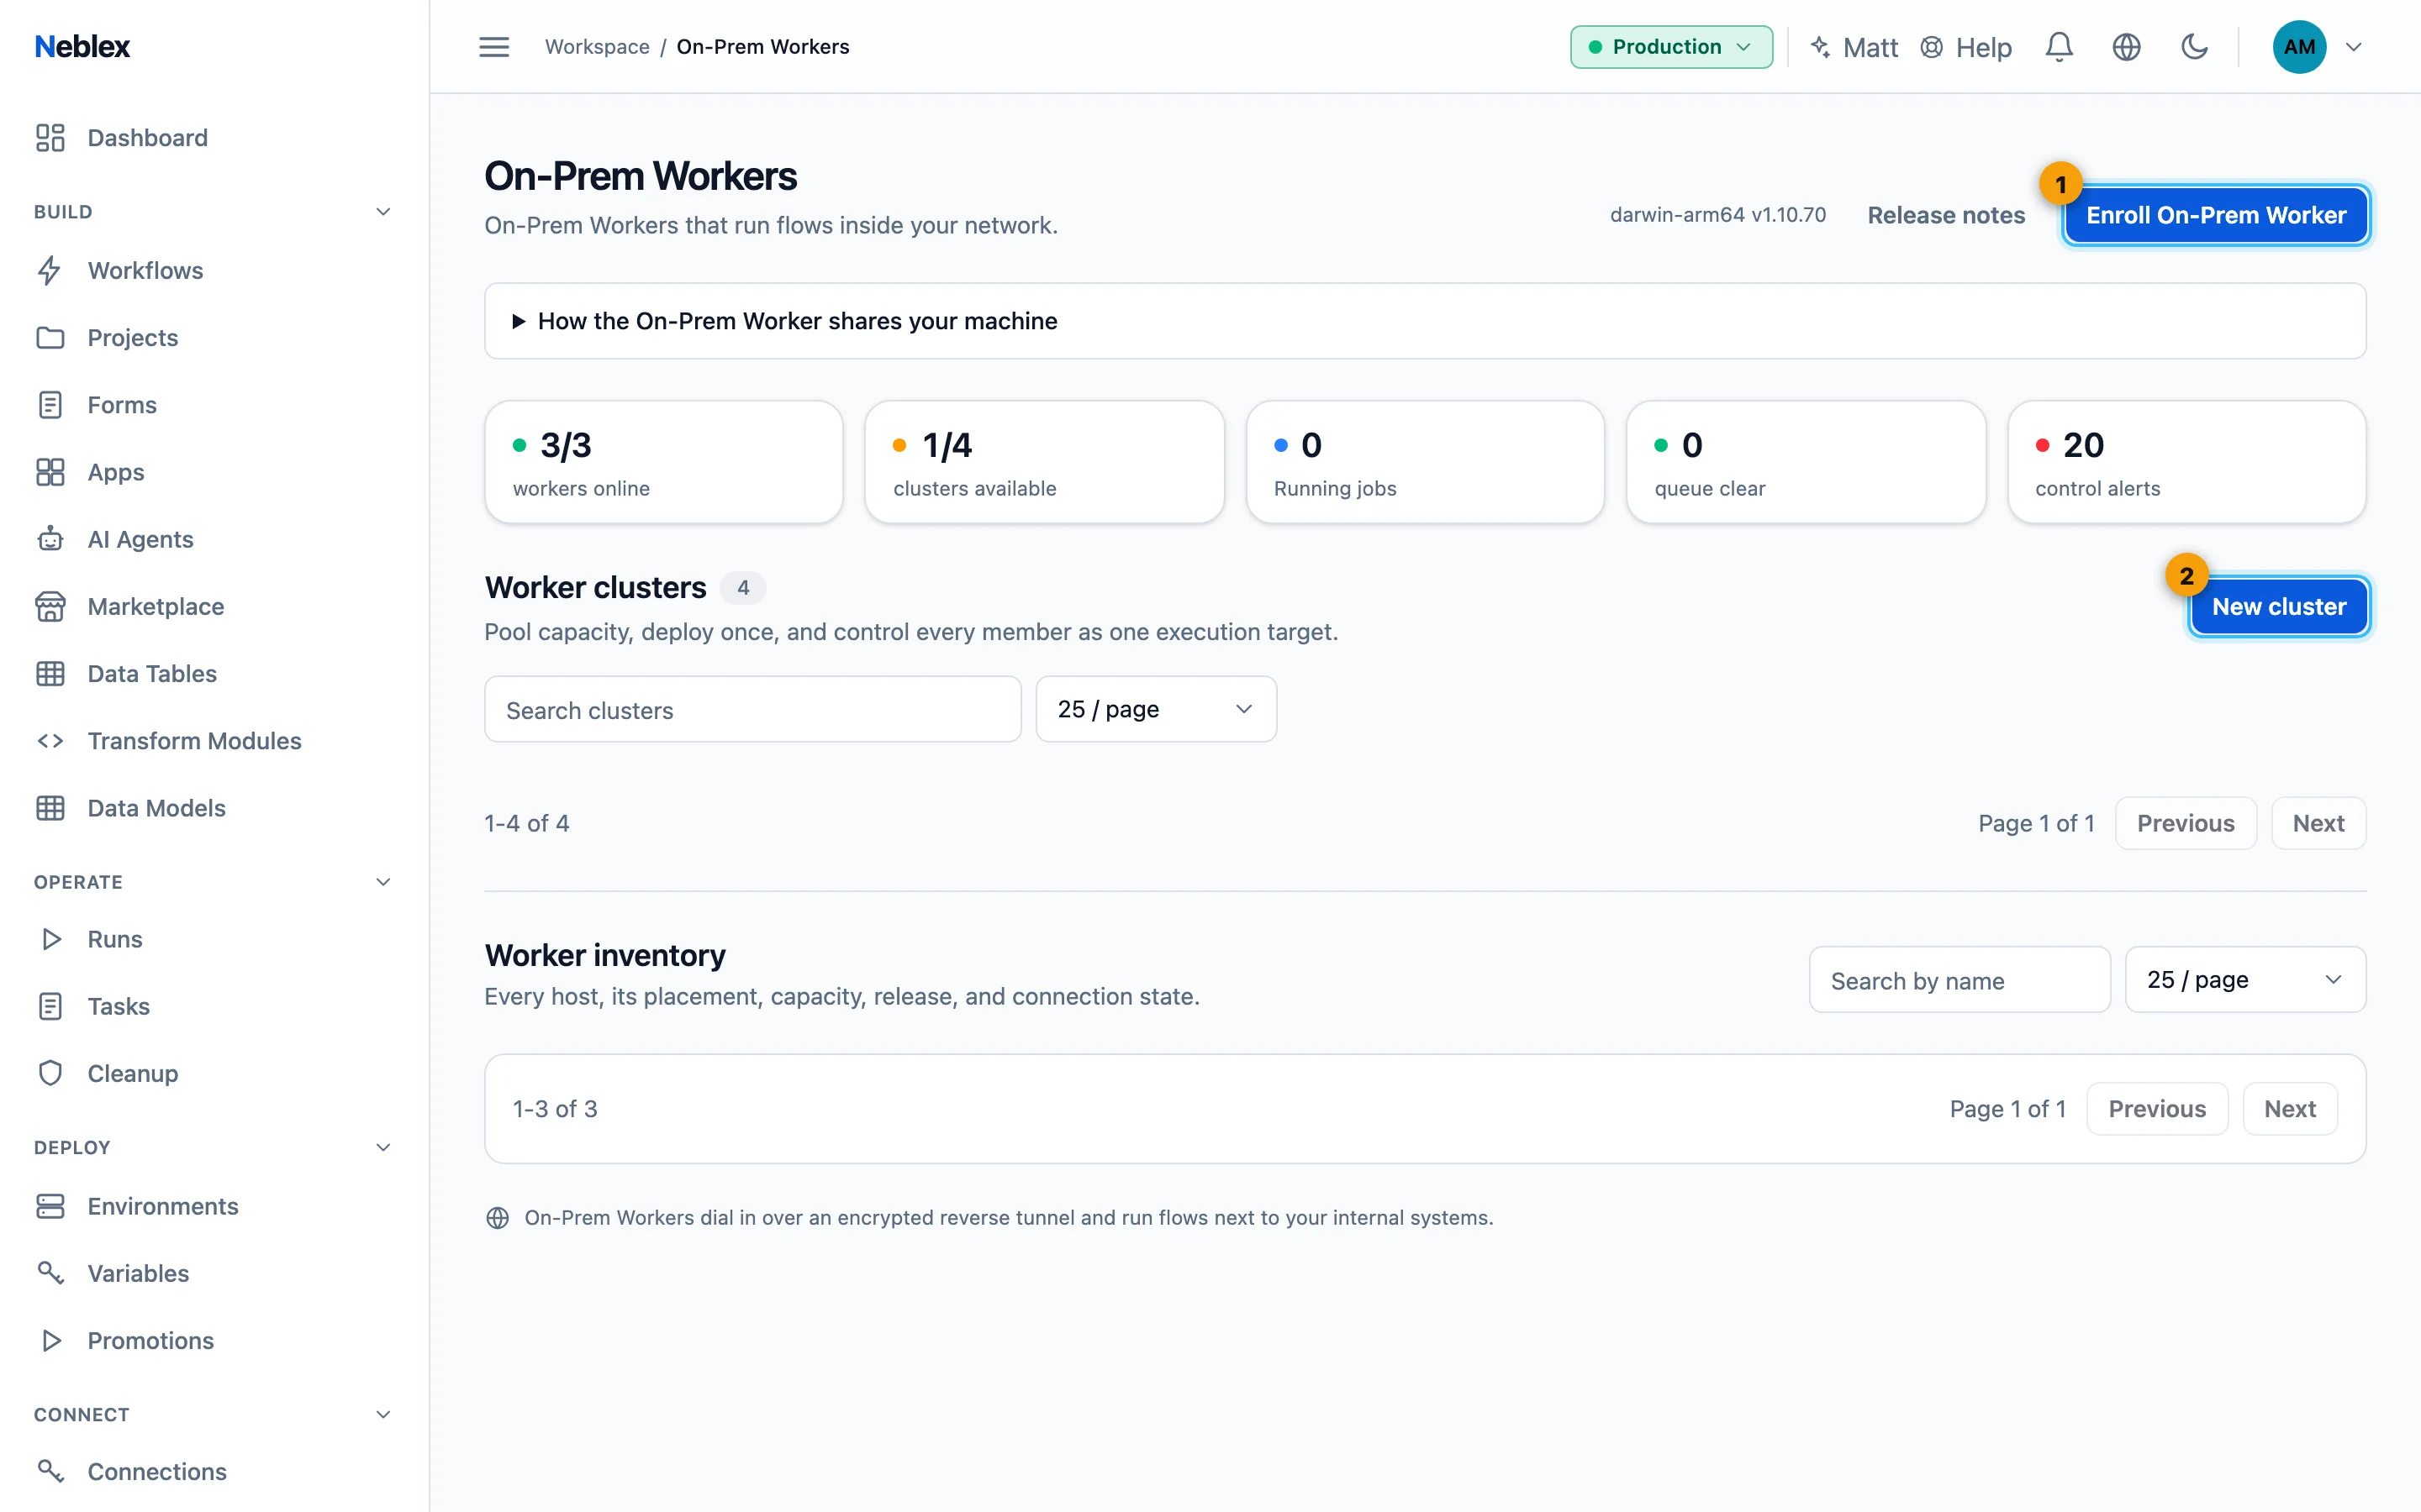Viewport: 2421px width, 1512px height.
Task: Open the notifications bell
Action: [2059, 47]
